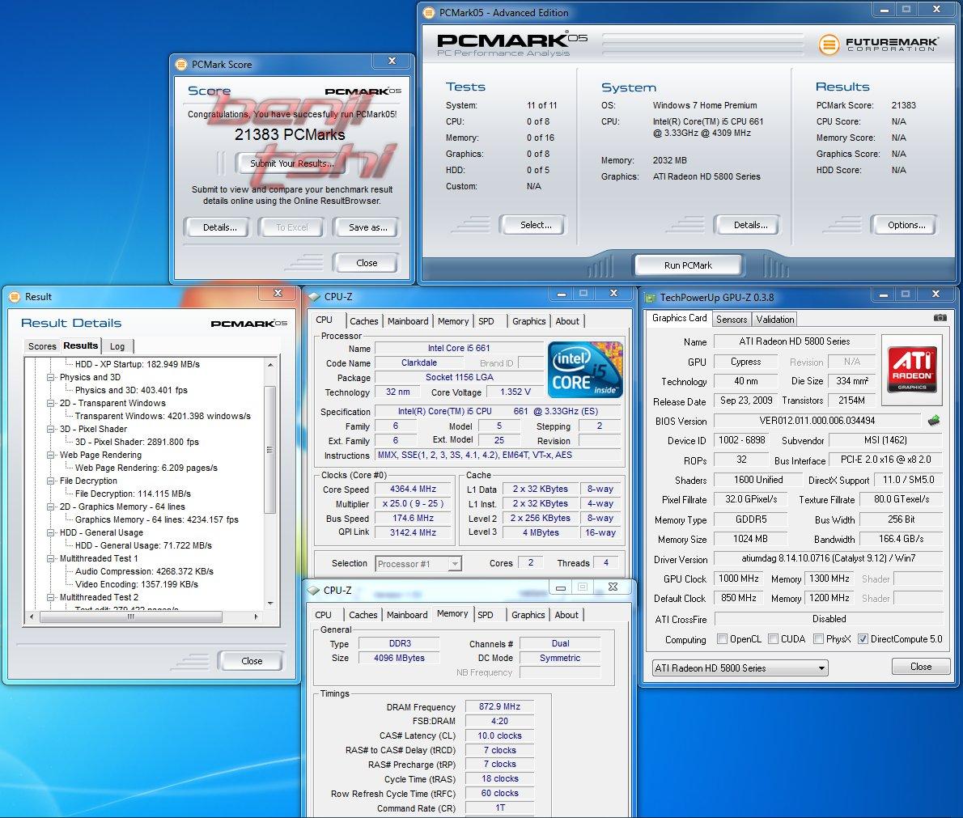This screenshot has height=818, width=963.
Task: Enable the PhysX checkbox in GPU-Z
Action: click(818, 638)
